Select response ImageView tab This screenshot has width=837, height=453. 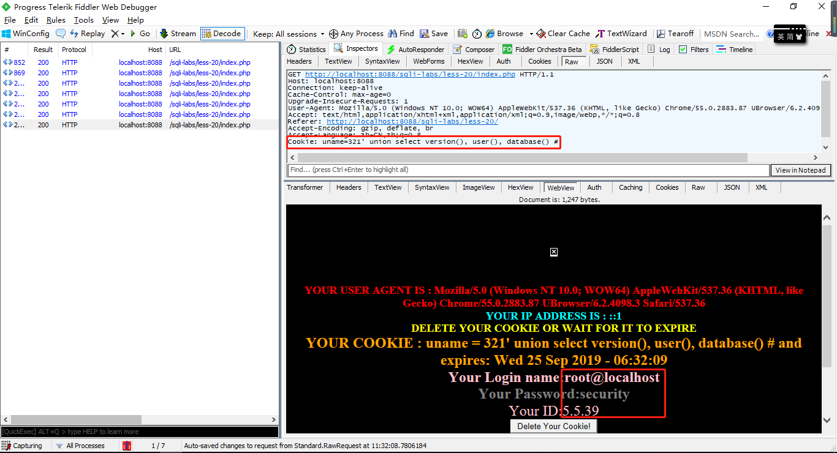478,187
